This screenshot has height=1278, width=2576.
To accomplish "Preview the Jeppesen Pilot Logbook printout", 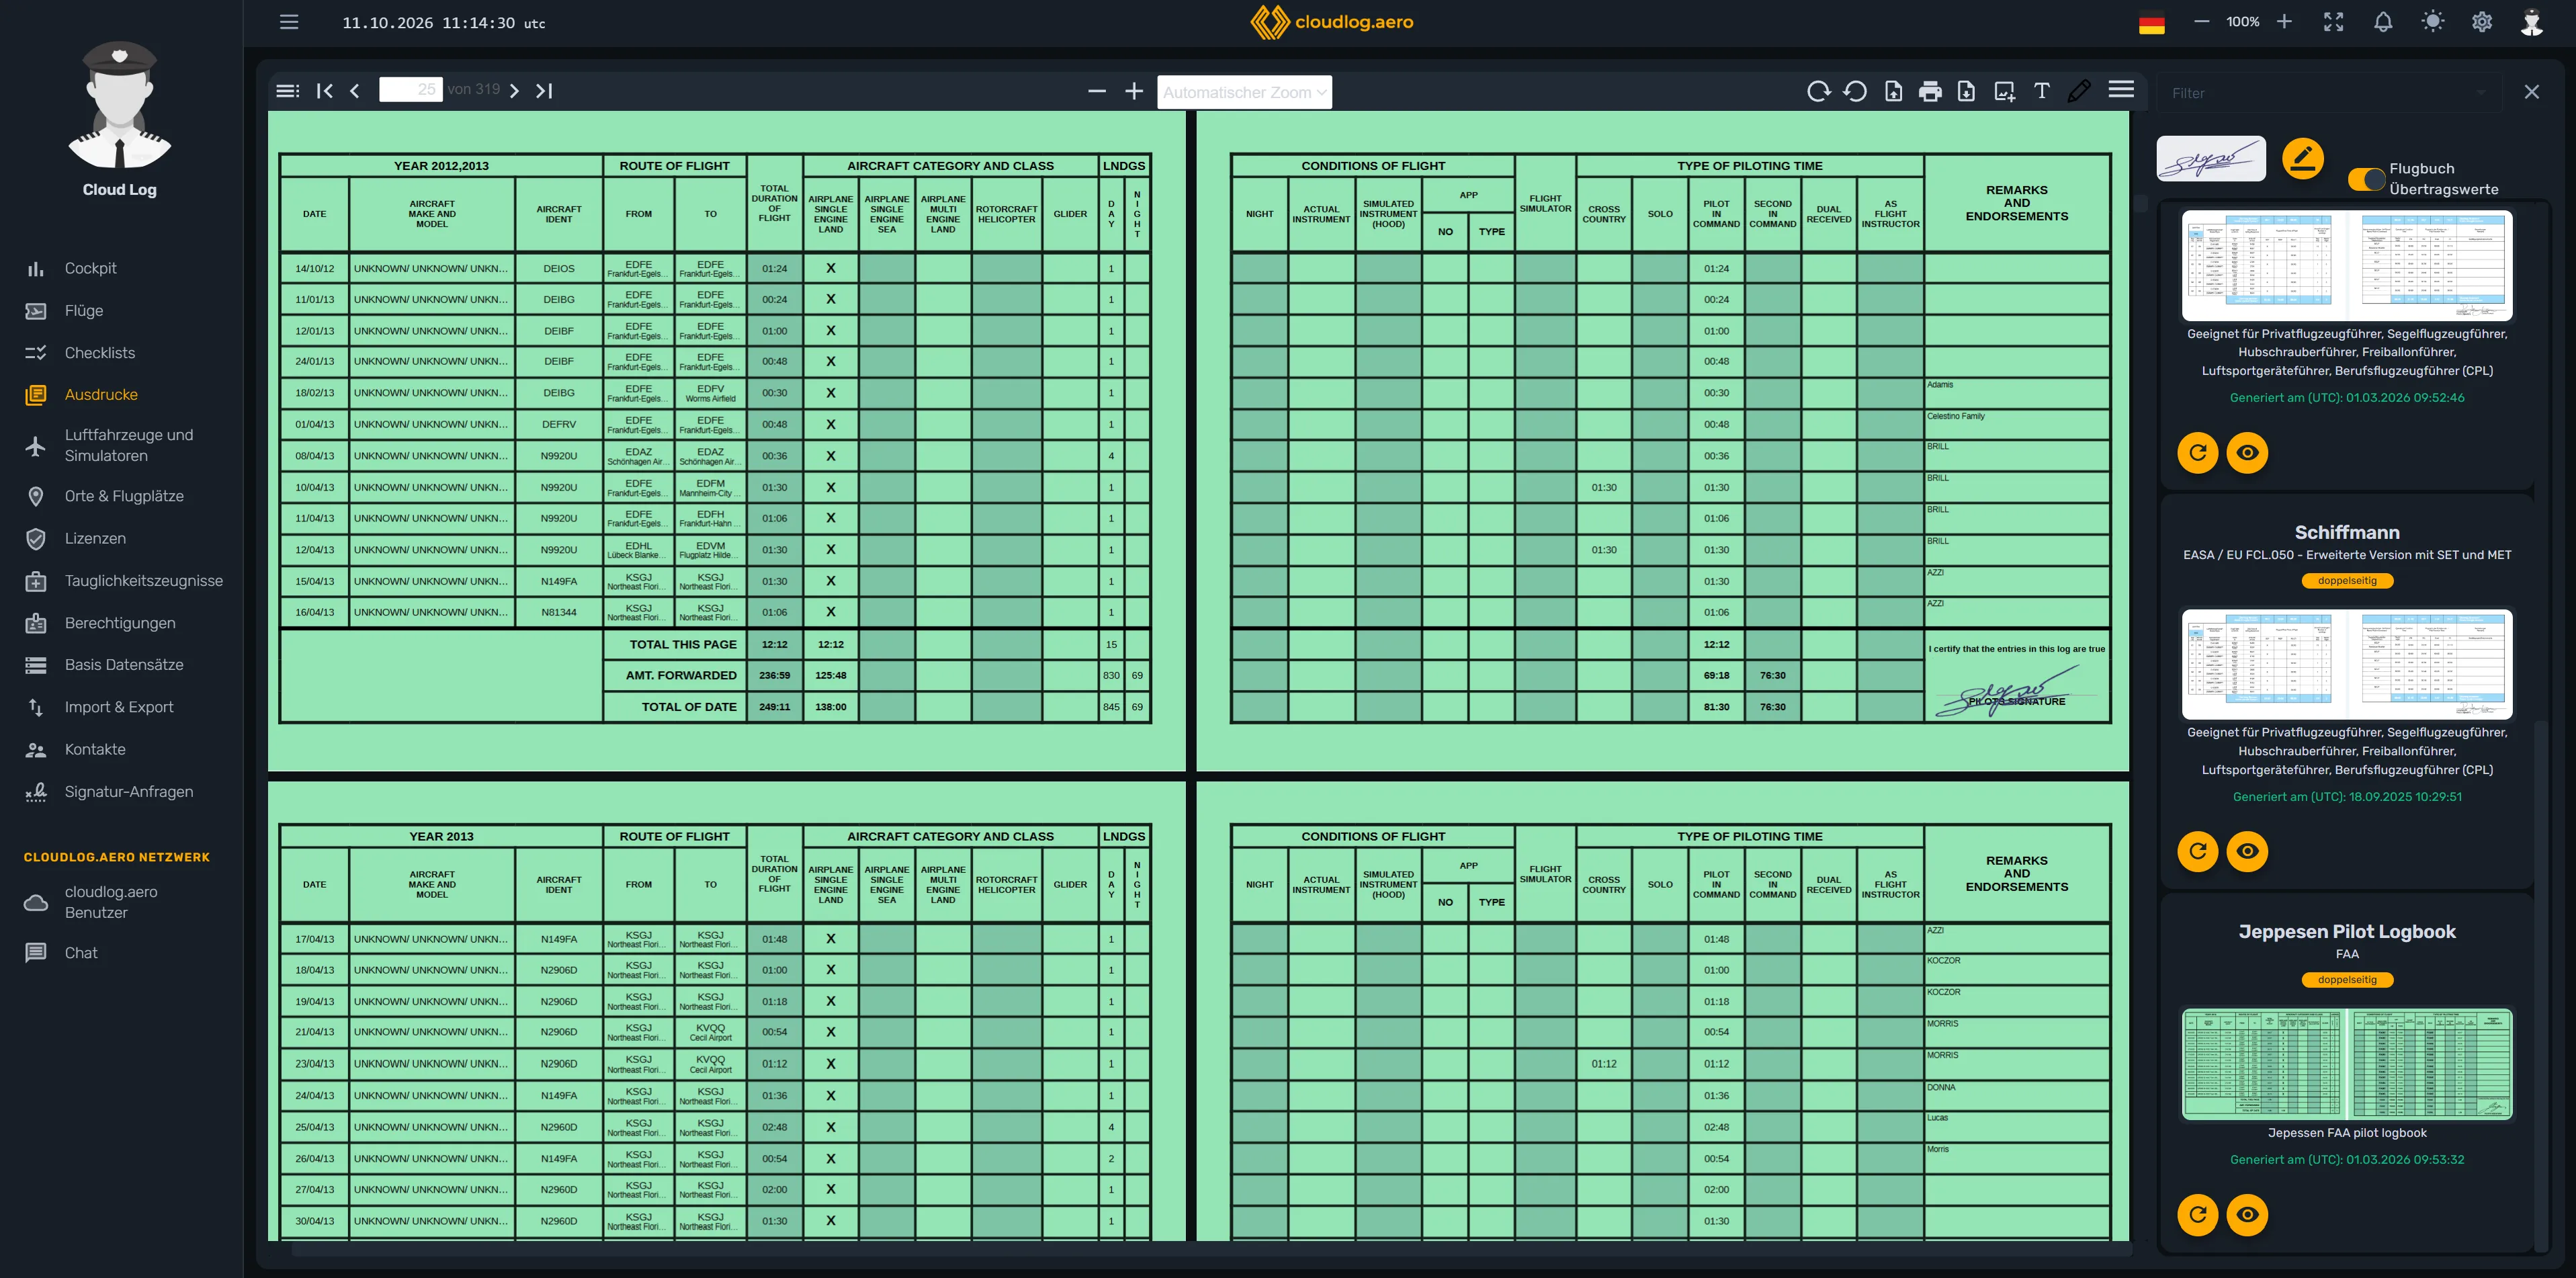I will 2247,1214.
